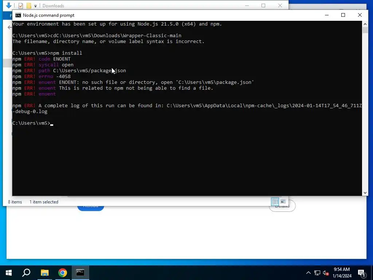Open the clock showing 9:54 AM

[x=342, y=273]
